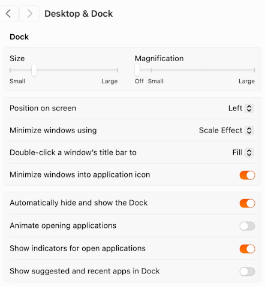Click the Scale Effect up-down arrows icon
This screenshot has height=286, width=265.
(x=249, y=131)
